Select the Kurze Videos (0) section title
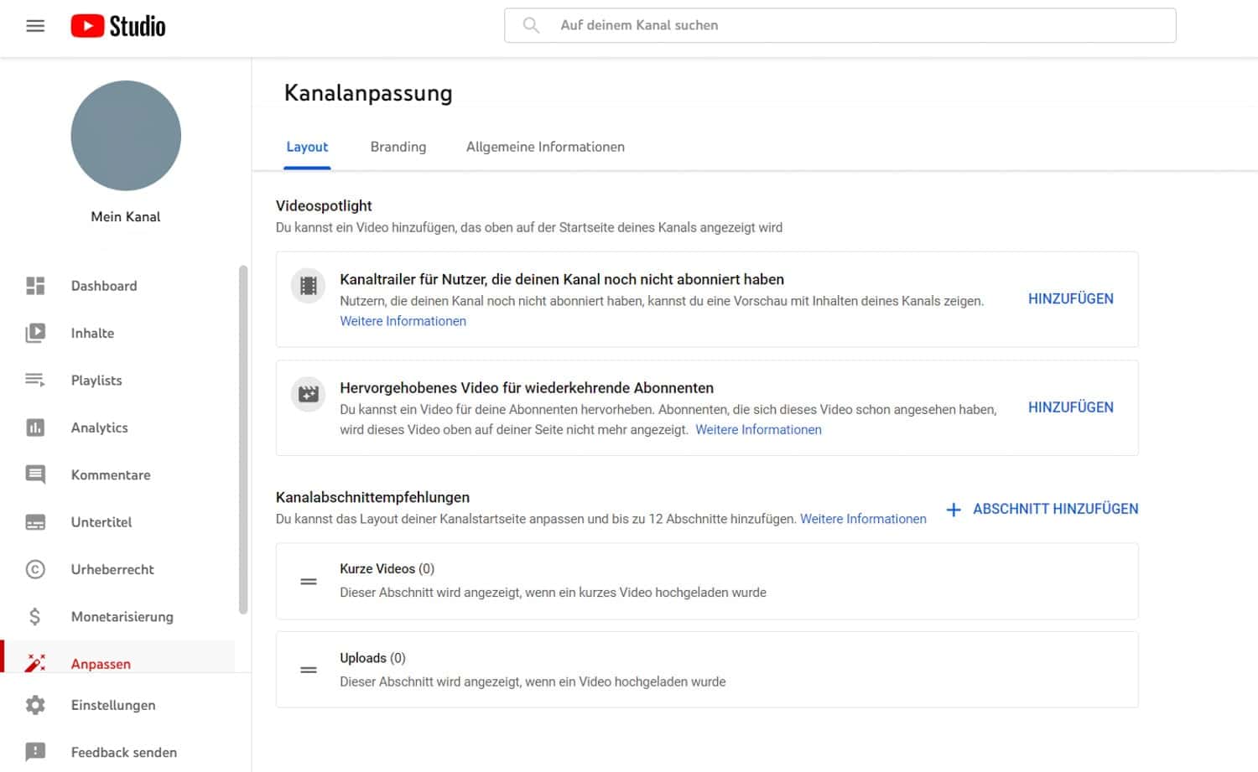1258x772 pixels. (x=387, y=568)
